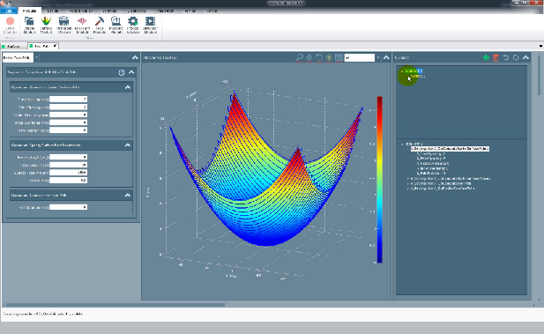Select the X_PathRotation tree row
This screenshot has height=334, width=544.
[431, 173]
